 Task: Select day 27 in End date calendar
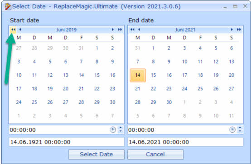(x=232, y=89)
